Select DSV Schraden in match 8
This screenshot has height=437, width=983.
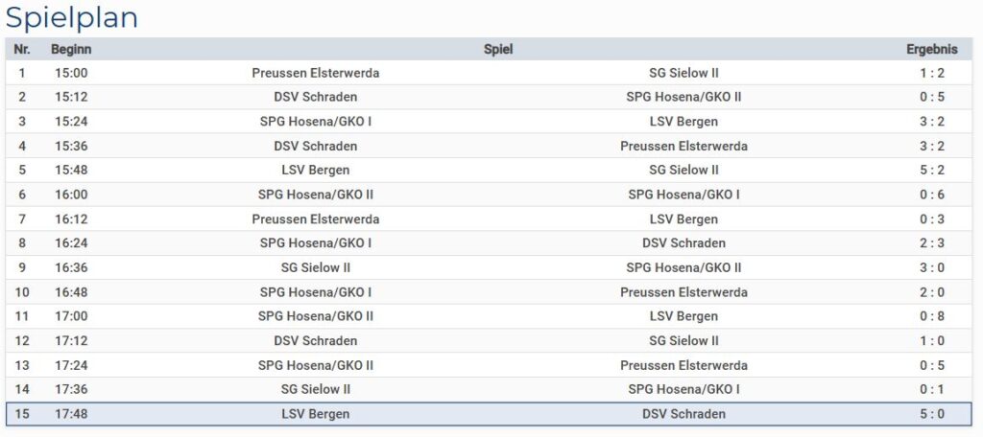[683, 242]
